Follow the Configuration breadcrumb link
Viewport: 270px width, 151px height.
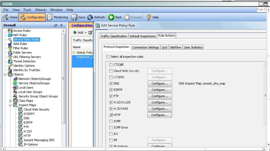82,25
